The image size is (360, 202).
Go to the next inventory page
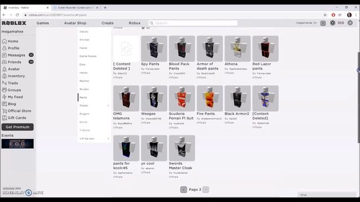click(x=206, y=190)
